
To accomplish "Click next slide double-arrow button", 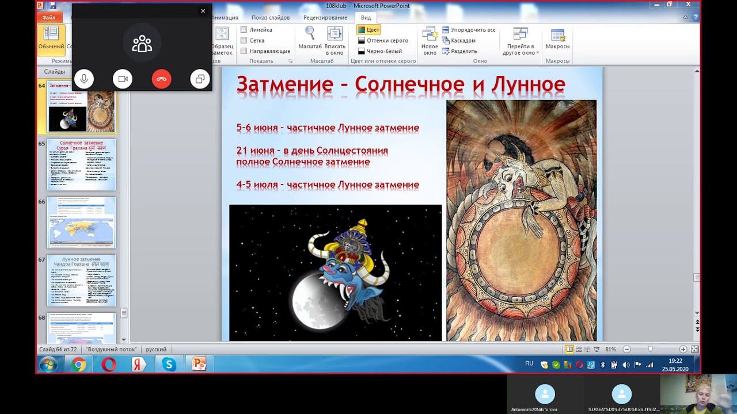I will [697, 330].
